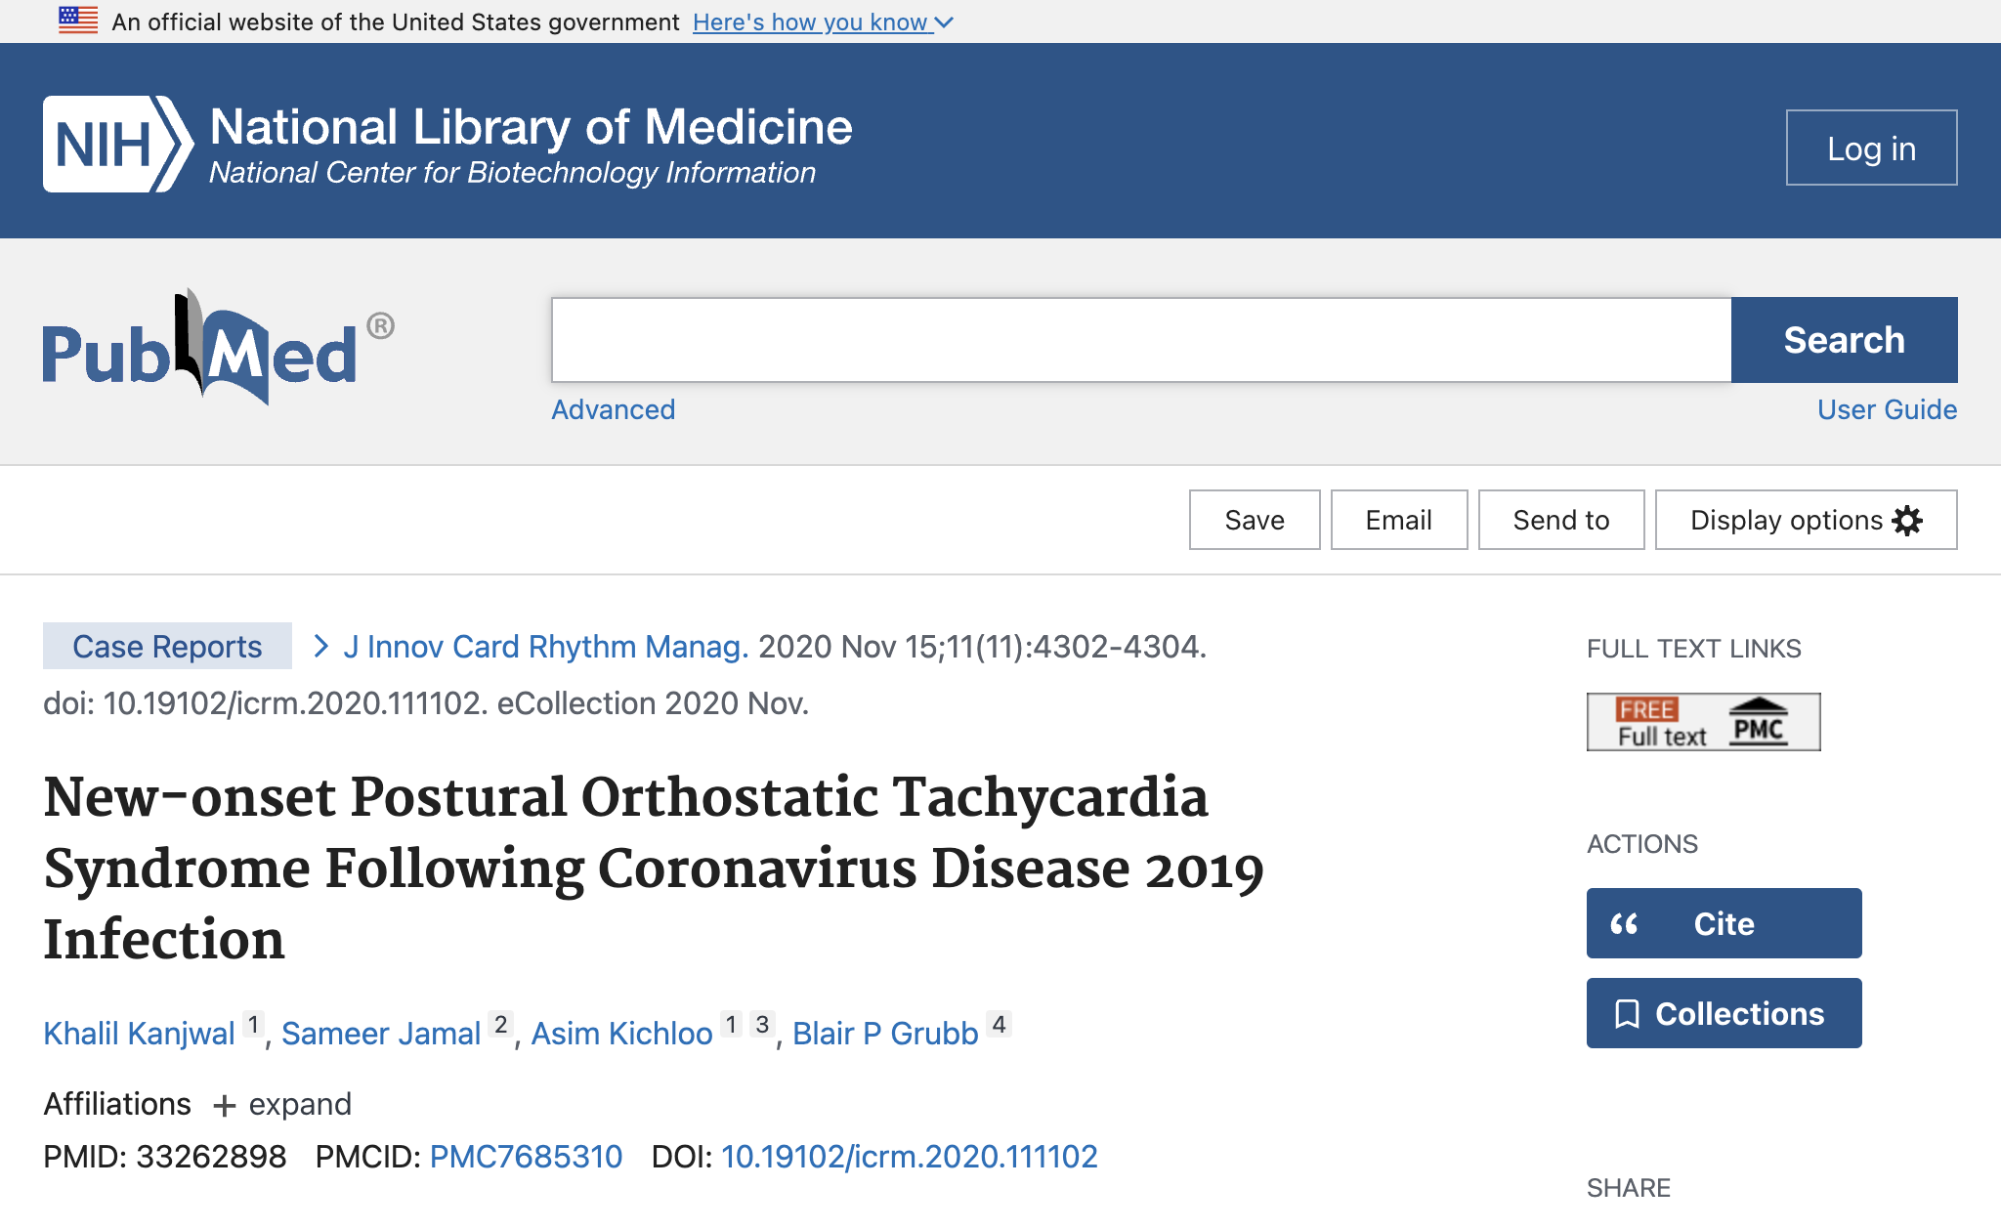Click the eCollection 2020 Nov. text
Image resolution: width=2001 pixels, height=1229 pixels.
(653, 703)
